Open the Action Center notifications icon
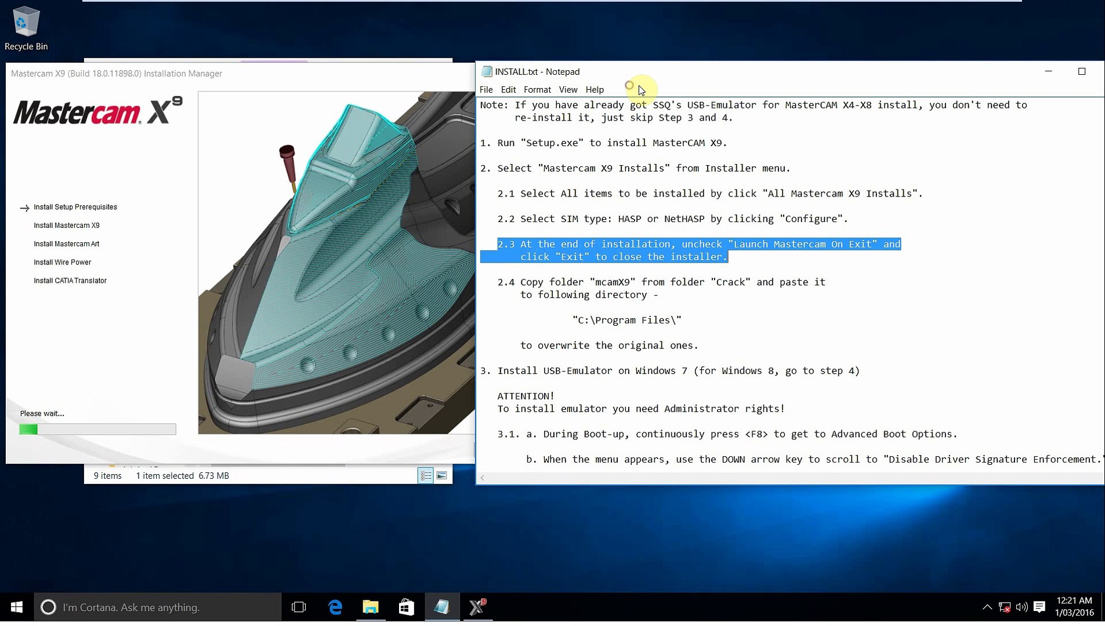This screenshot has height=626, width=1105. coord(1039,607)
